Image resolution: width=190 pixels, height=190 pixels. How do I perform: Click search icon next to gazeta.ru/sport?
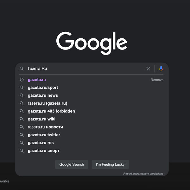tap(22, 88)
